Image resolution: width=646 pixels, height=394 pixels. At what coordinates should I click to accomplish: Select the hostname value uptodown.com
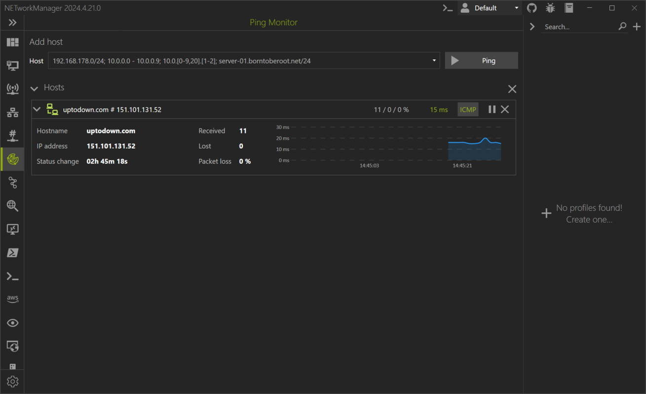point(111,131)
